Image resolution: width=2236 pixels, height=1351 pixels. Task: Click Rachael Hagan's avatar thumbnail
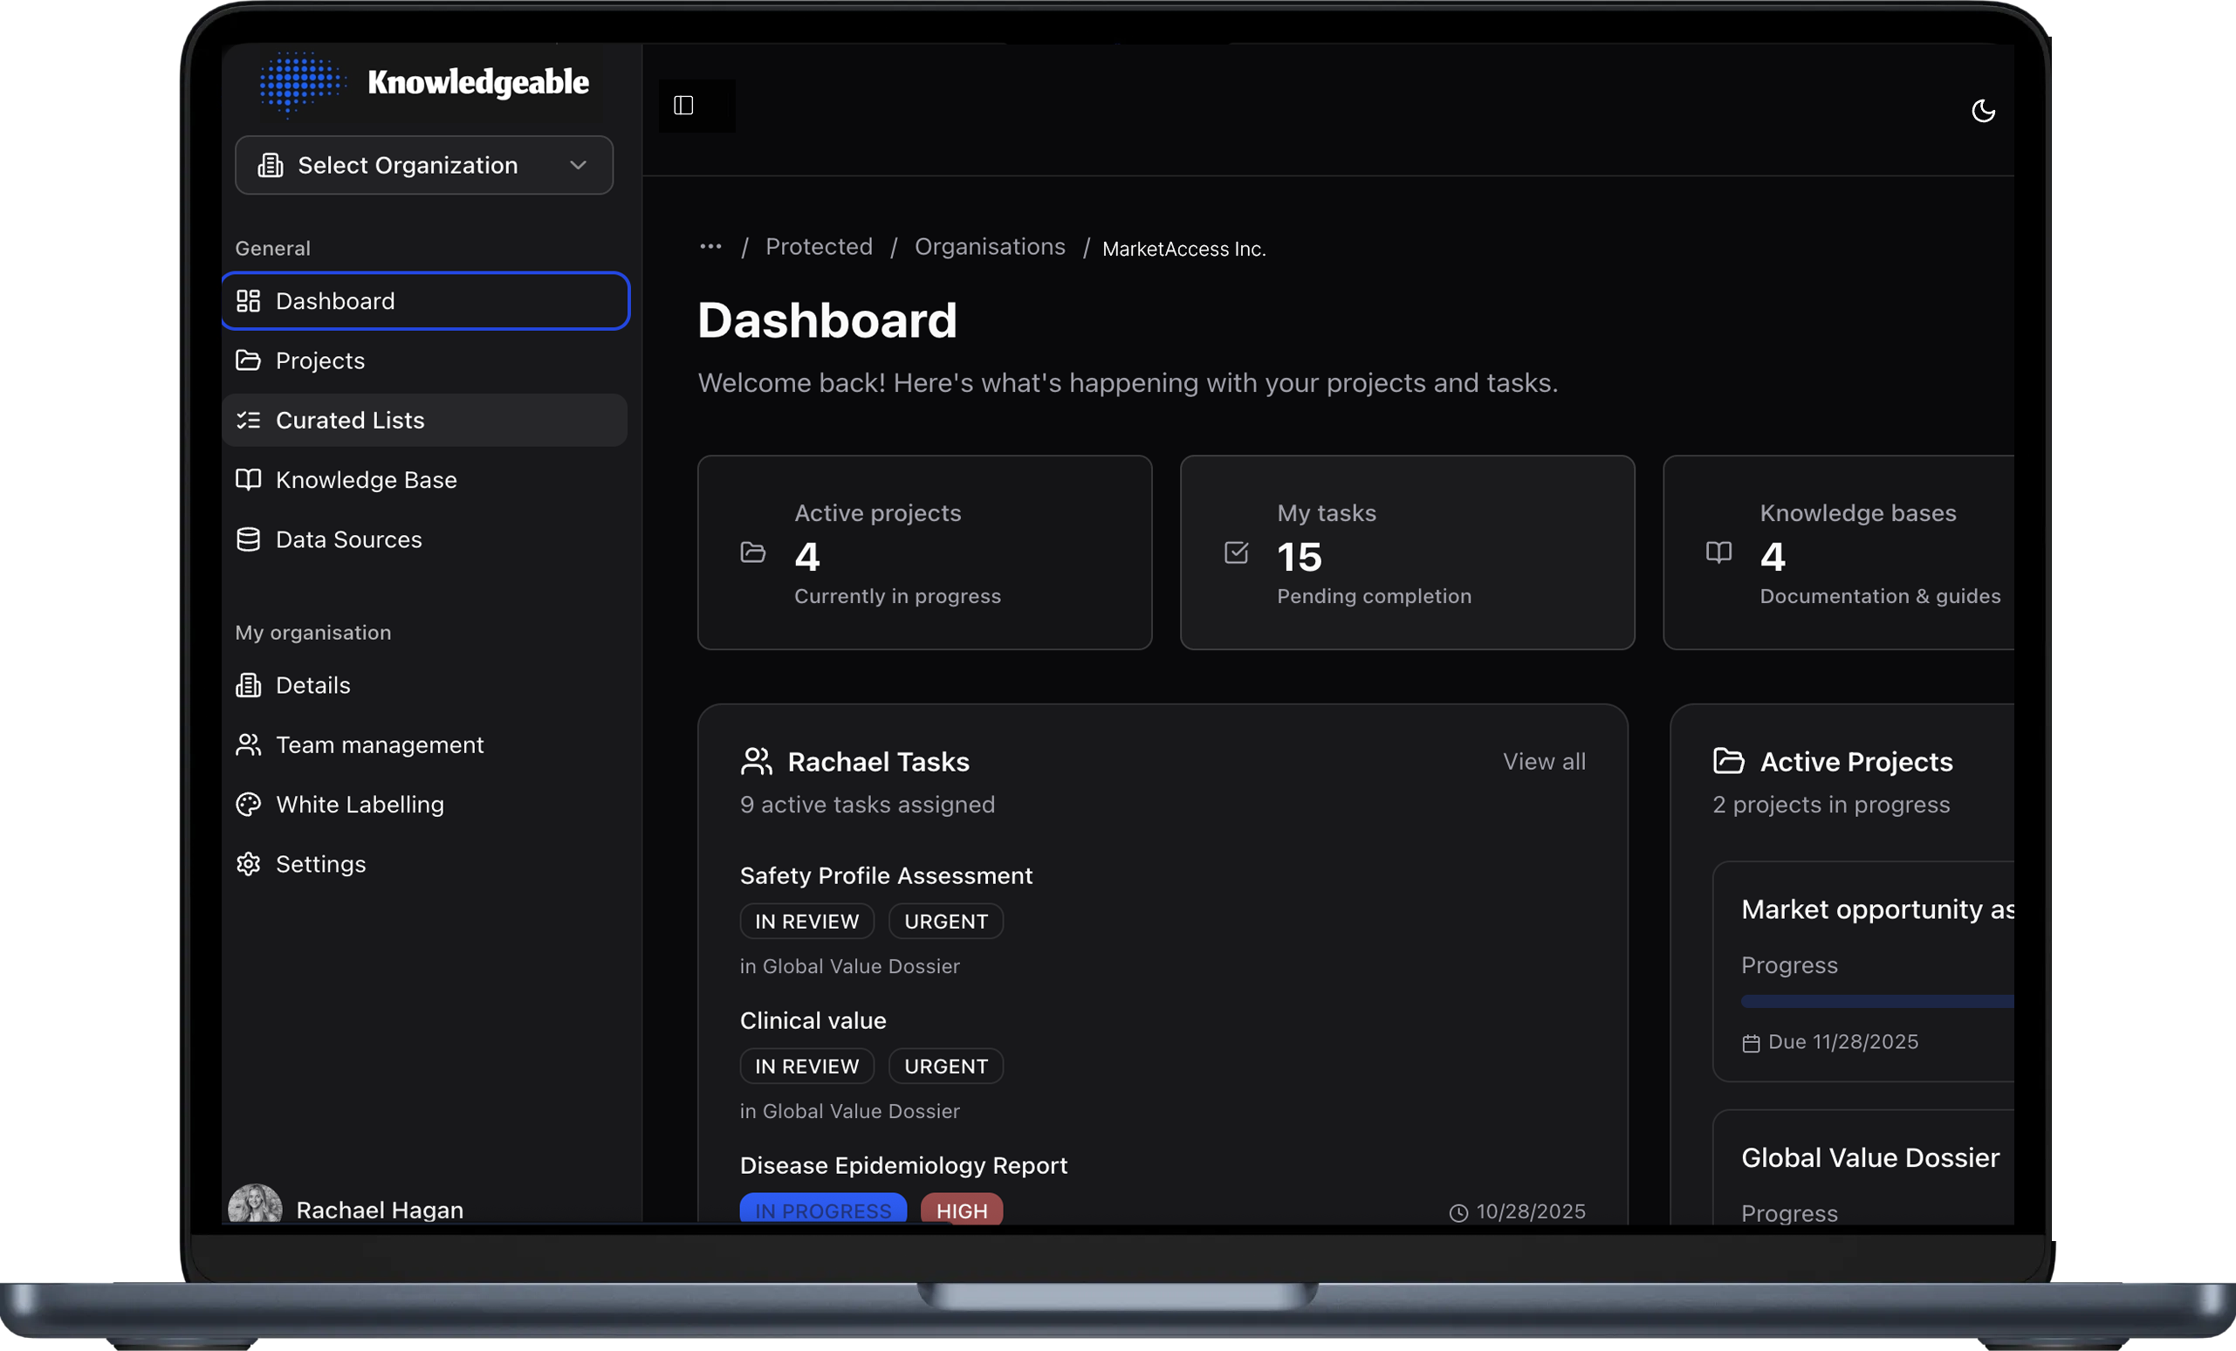coord(255,1206)
